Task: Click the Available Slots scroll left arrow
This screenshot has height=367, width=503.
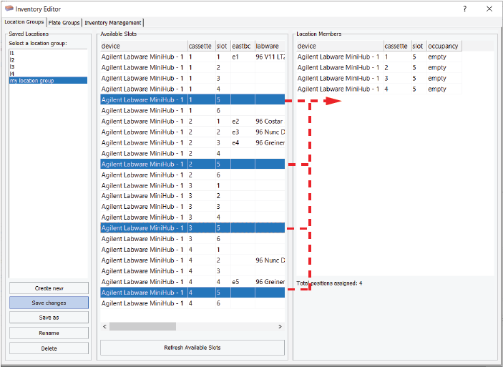Action: pyautogui.click(x=104, y=326)
